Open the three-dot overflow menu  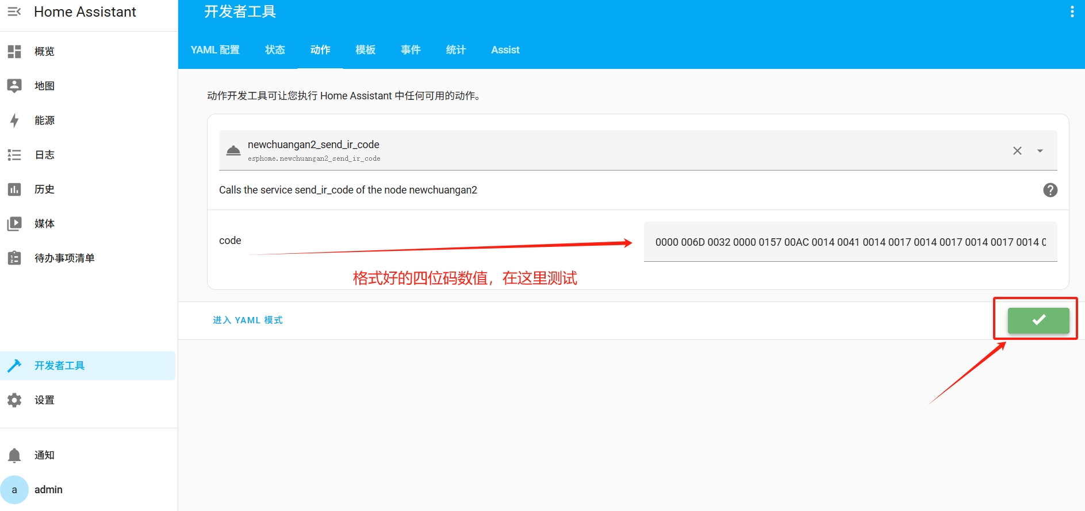[x=1072, y=11]
